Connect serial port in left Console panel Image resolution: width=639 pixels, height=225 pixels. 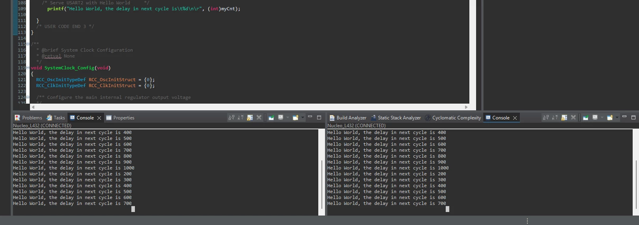coord(232,117)
